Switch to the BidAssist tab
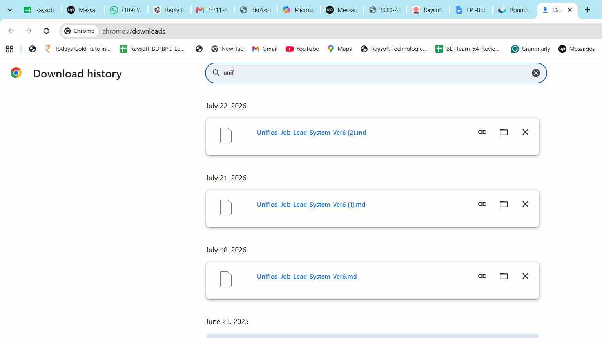 pyautogui.click(x=256, y=10)
